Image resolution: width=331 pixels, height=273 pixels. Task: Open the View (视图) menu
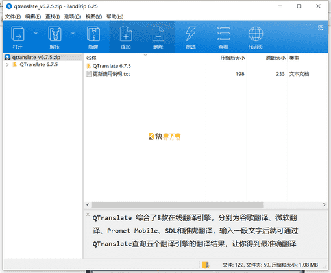(x=93, y=17)
